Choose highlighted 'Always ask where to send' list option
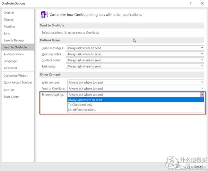Screen dimensions: 208x171 click(x=136, y=100)
